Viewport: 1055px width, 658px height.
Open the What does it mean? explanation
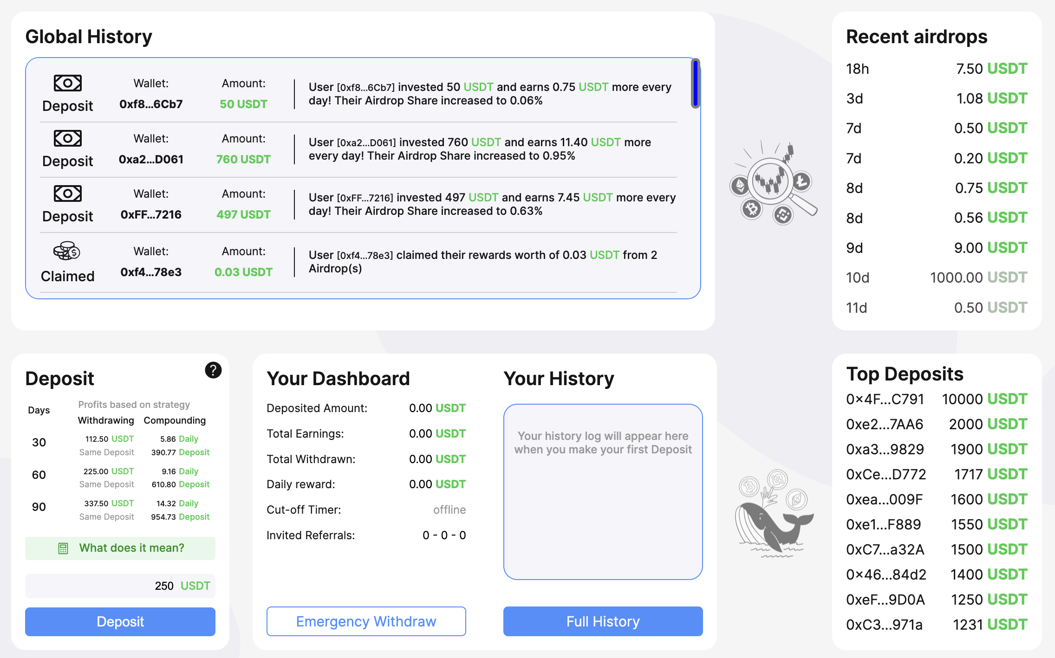(120, 548)
